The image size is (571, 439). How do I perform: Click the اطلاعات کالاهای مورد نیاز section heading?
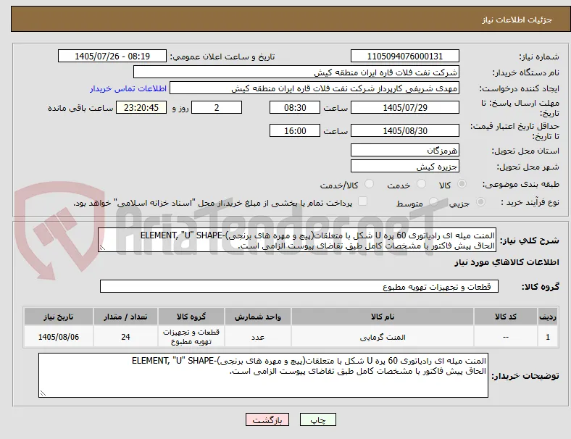[507, 262]
